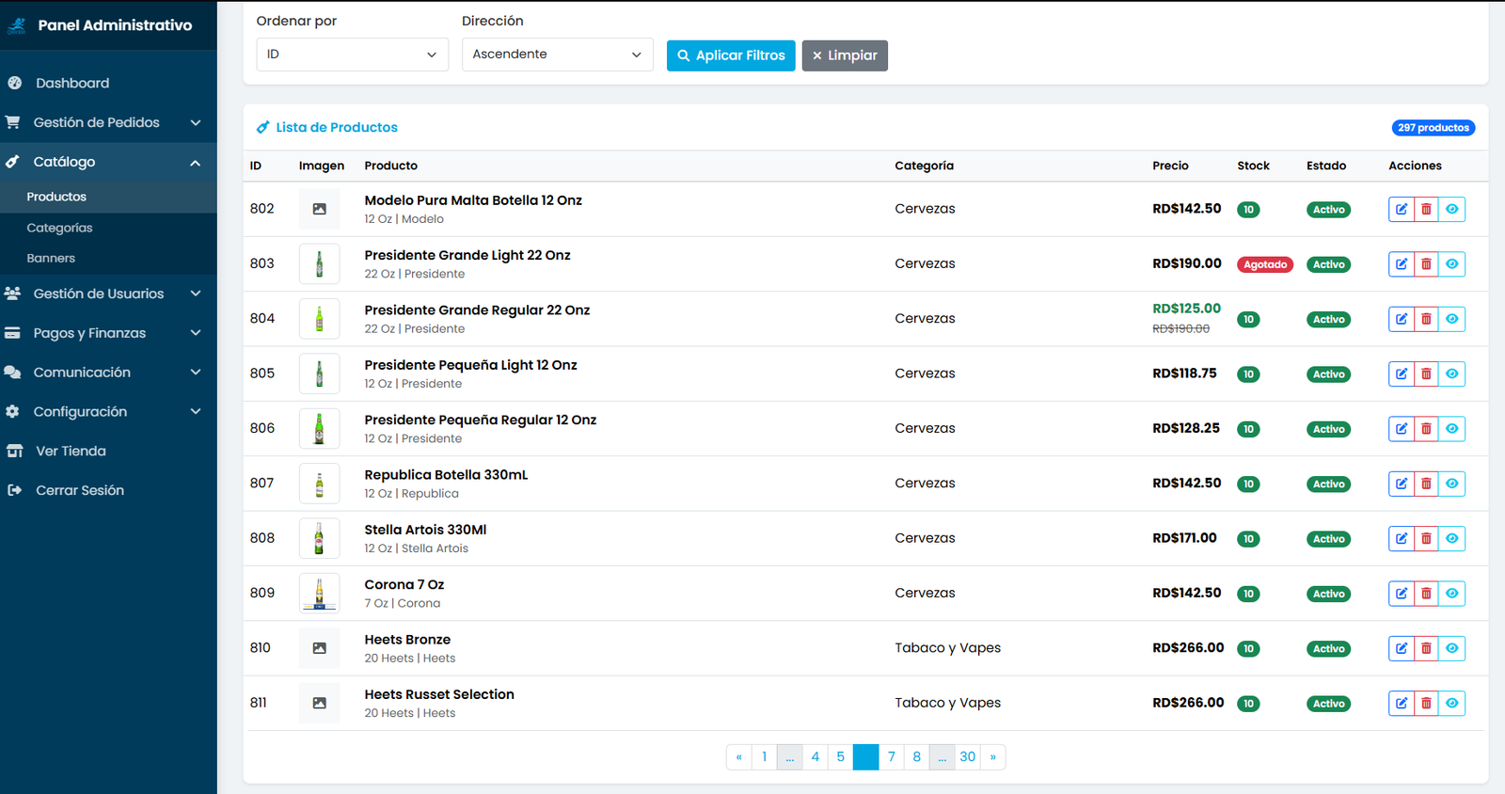Delete Presidente Pequeña Regular 12 Onz

coord(1426,429)
